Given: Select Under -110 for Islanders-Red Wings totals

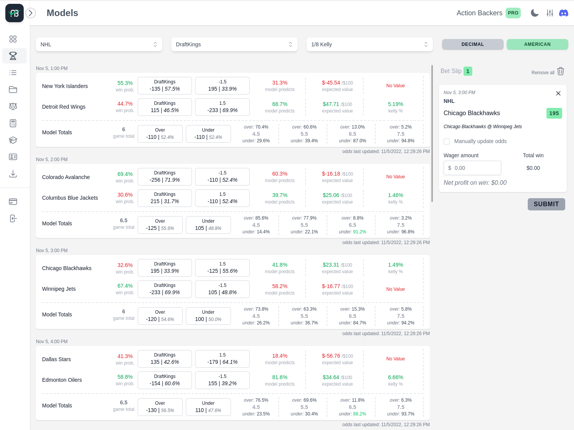Looking at the screenshot, I should [208, 134].
